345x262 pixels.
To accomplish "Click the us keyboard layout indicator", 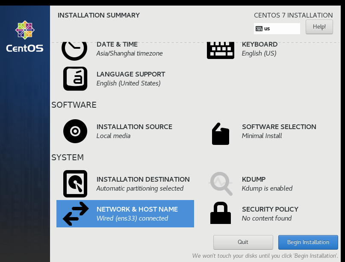I will pos(277,29).
